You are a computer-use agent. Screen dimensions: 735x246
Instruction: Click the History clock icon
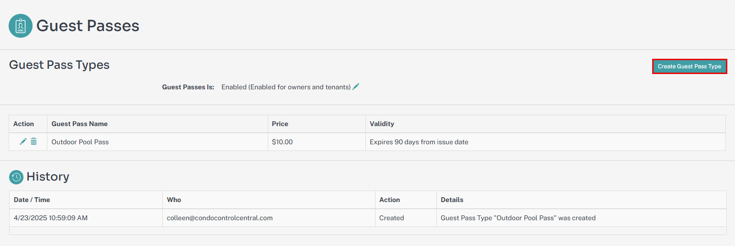16,177
